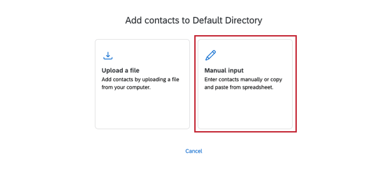384x169 pixels.
Task: Click "and paste from spreadsheet." description line
Action: click(239, 87)
